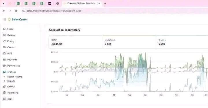This screenshot has height=108, width=208.
Task: Click the WFS sidebar icon
Action: pyautogui.click(x=4, y=53)
